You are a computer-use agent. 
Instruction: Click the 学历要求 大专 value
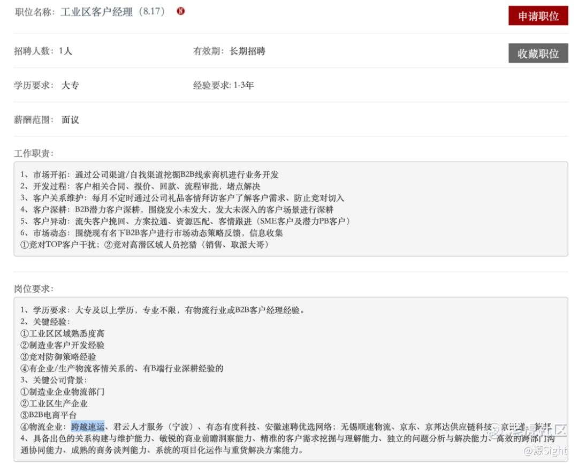[70, 86]
